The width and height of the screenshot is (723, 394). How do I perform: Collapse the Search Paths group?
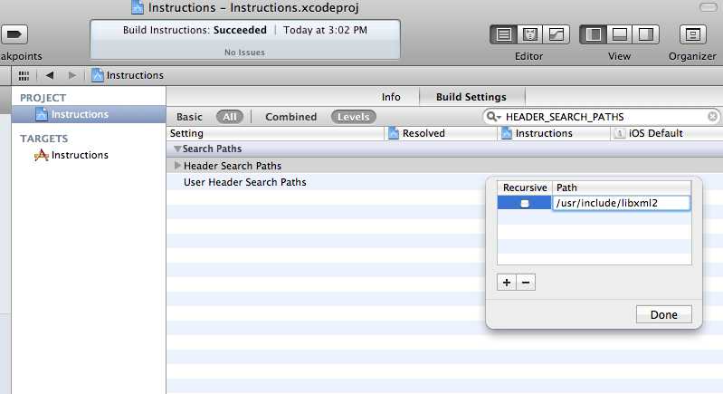(x=177, y=149)
